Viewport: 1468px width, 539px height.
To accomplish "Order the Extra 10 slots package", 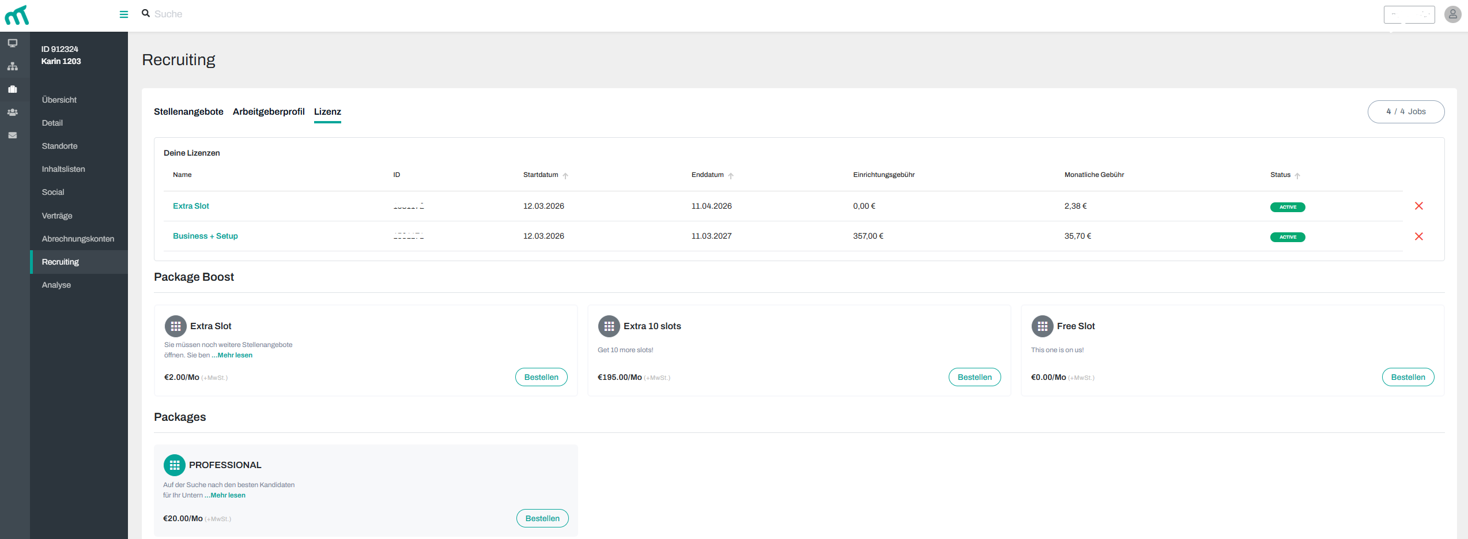I will point(975,377).
